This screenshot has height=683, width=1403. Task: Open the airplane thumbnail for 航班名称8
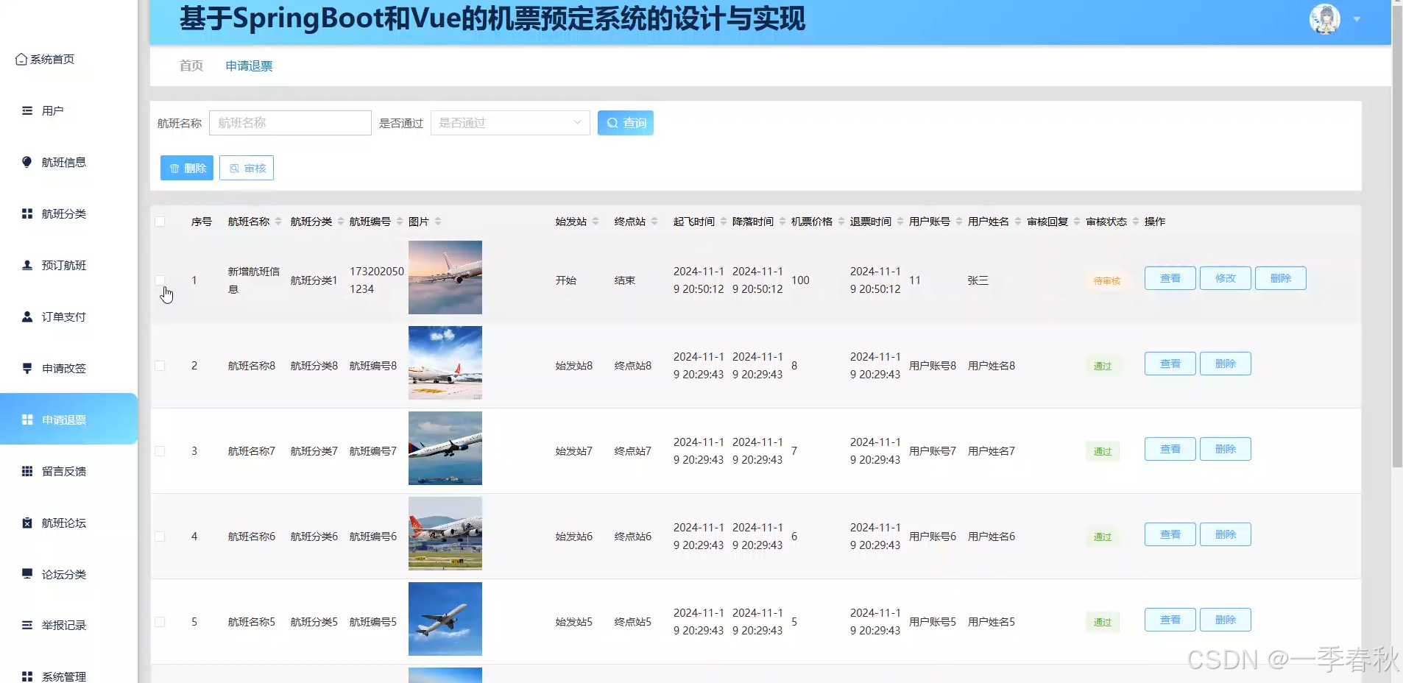point(445,363)
